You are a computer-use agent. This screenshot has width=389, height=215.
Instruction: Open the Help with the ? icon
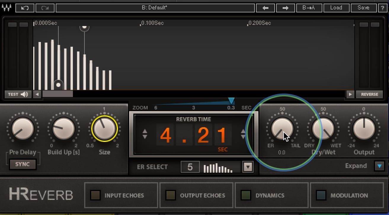click(x=383, y=8)
